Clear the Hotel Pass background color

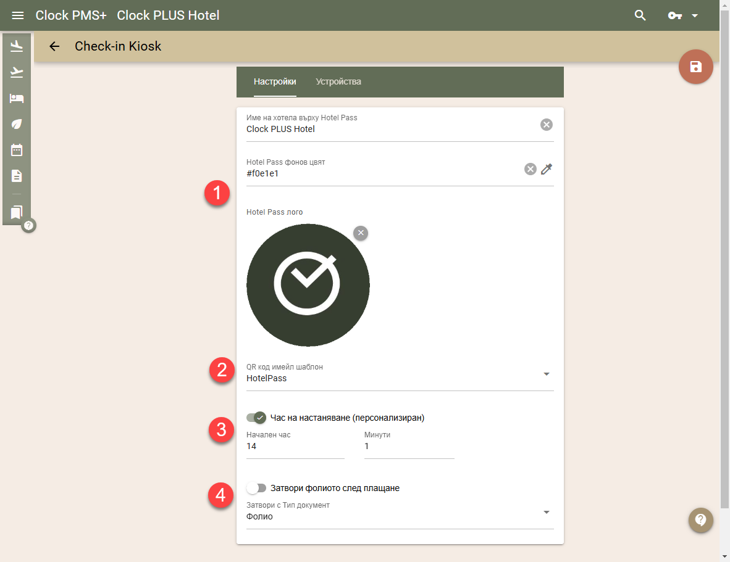coord(531,169)
